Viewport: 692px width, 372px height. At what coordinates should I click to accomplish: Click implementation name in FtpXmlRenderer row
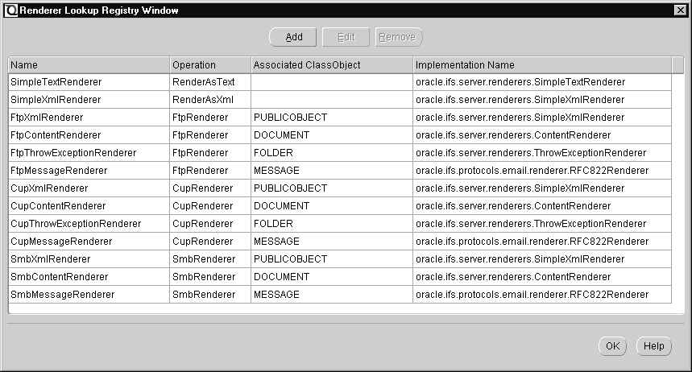[542, 118]
